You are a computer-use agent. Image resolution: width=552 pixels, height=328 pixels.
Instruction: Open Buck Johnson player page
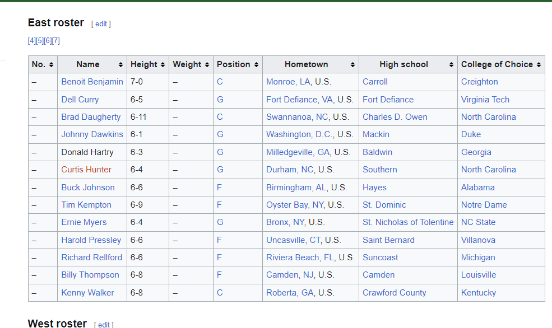point(88,188)
